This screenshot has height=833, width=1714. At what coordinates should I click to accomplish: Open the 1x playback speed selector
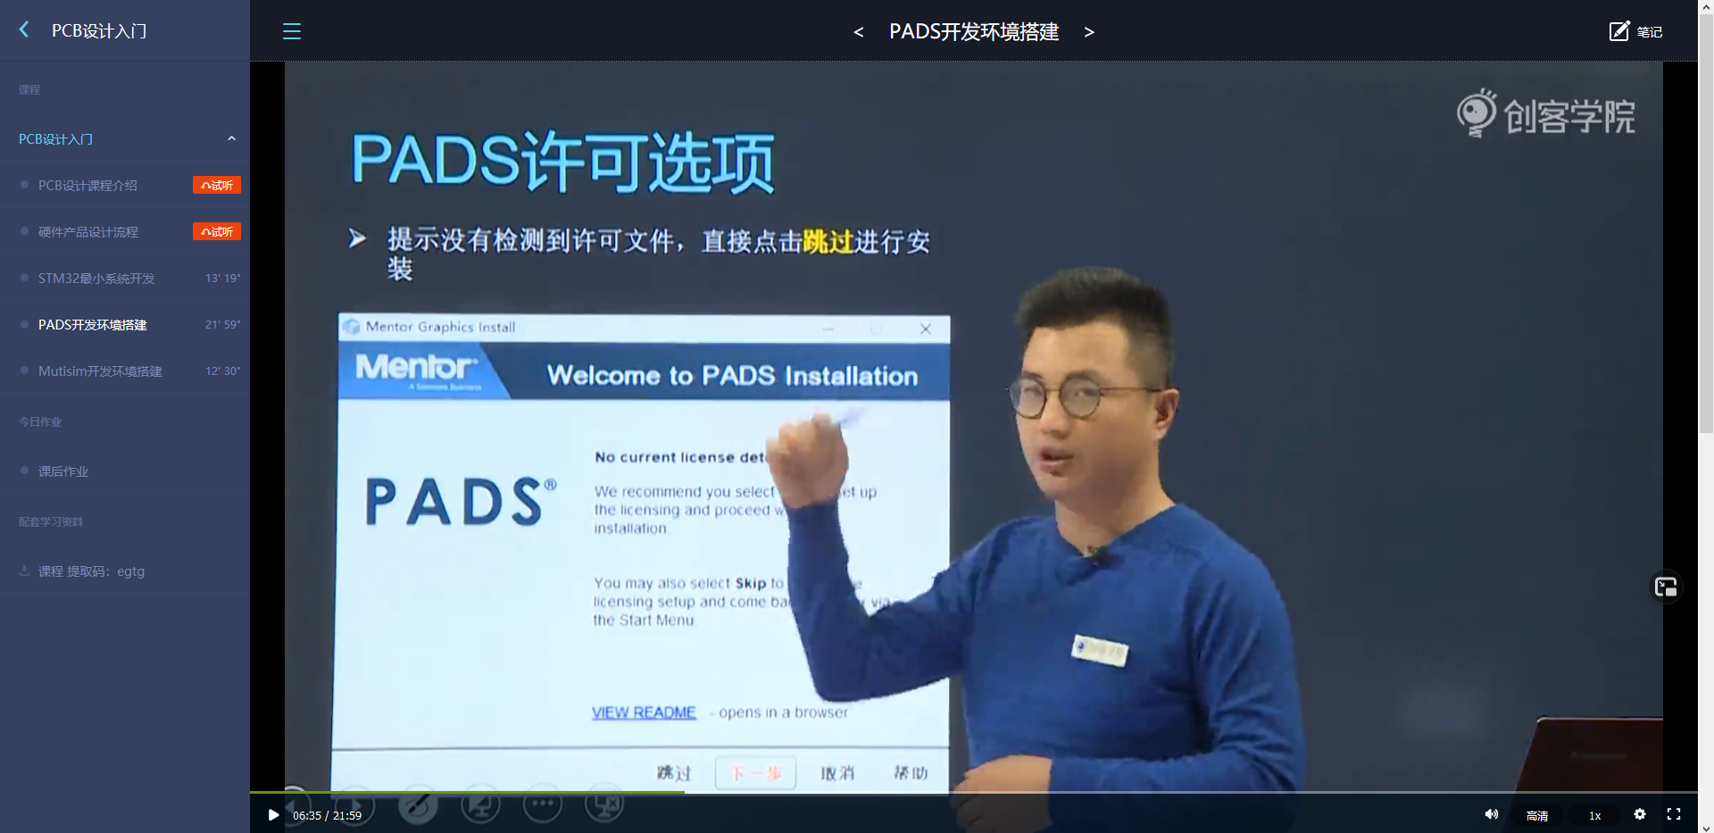tap(1594, 815)
